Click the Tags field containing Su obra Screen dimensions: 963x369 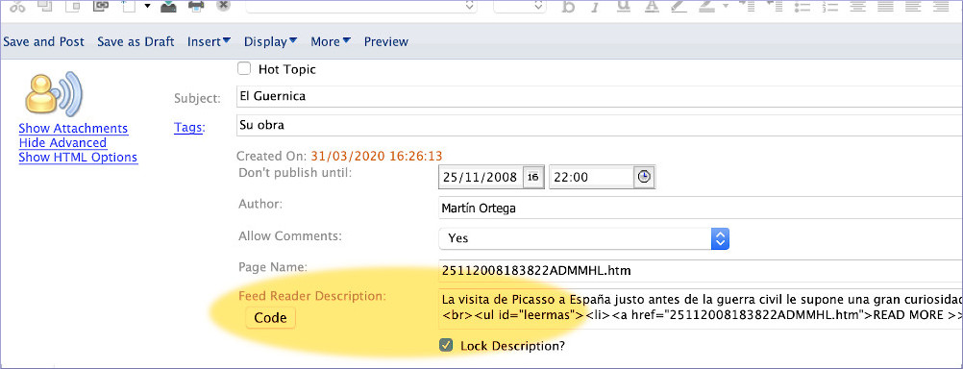[600, 125]
